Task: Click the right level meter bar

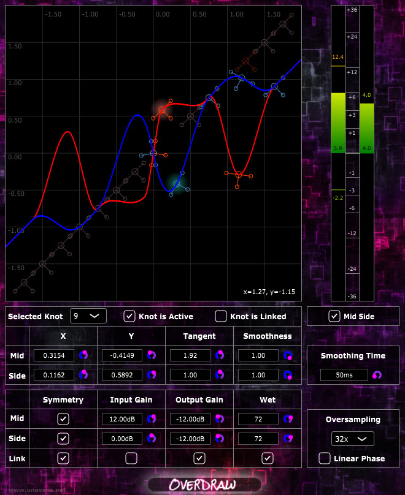Action: click(x=367, y=153)
